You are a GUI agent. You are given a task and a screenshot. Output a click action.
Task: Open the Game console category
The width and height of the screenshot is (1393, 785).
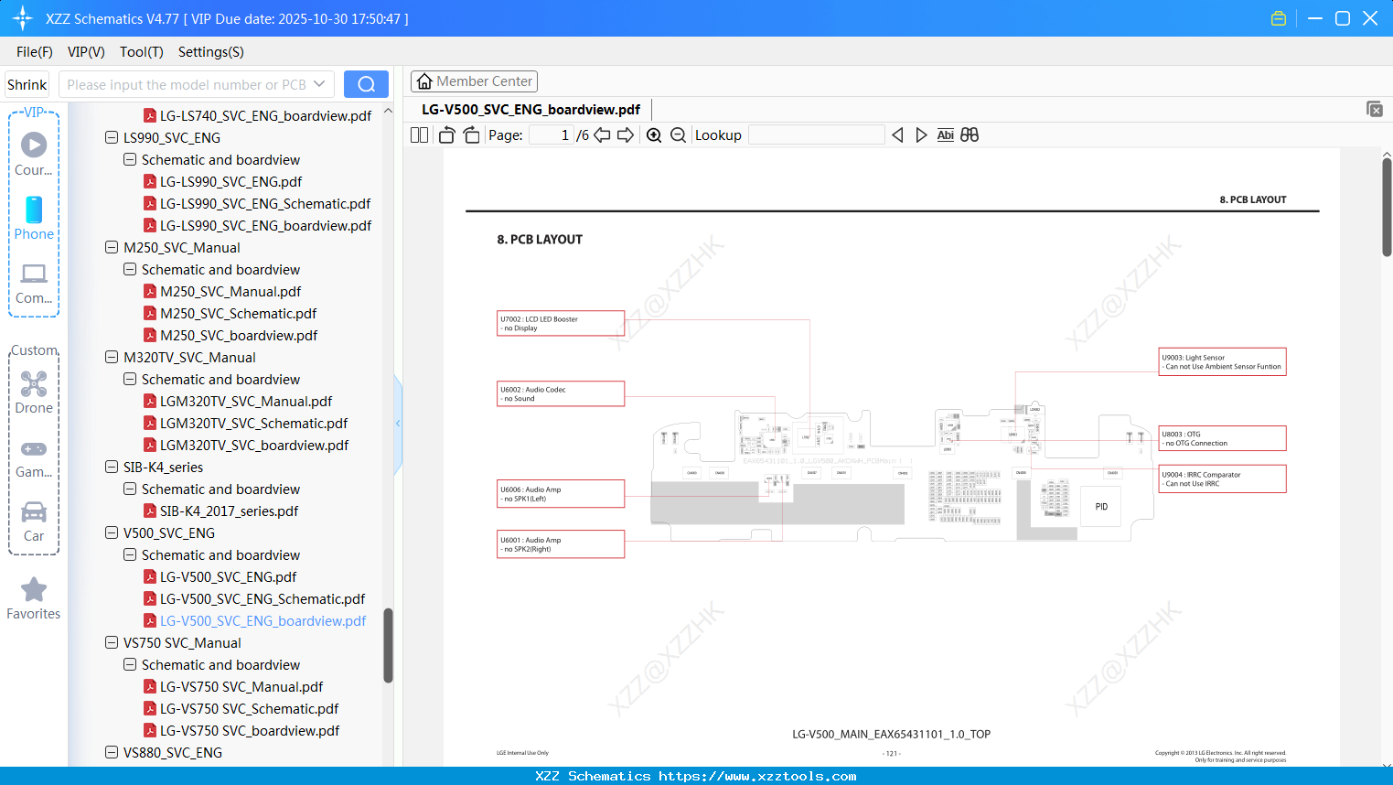click(34, 458)
